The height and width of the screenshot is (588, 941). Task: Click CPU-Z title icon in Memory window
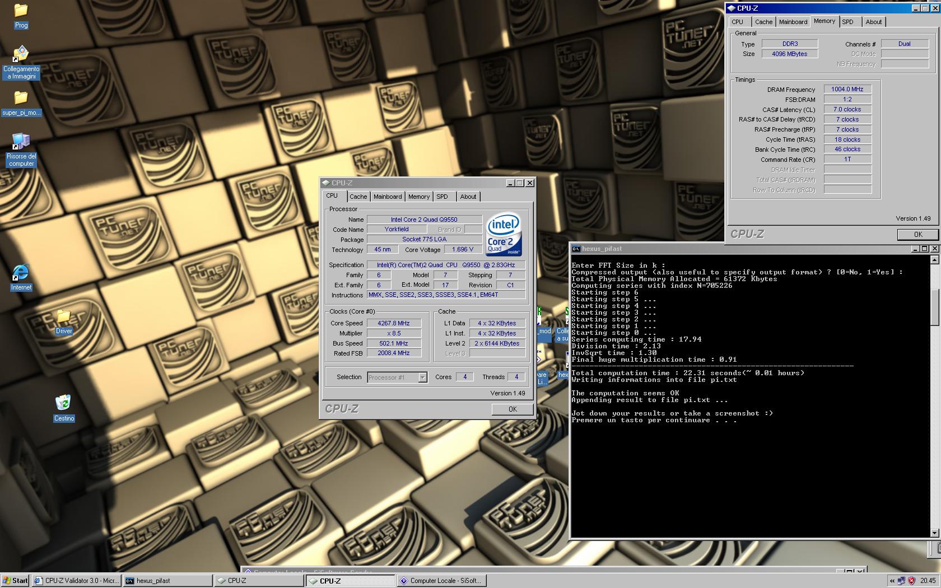pos(731,8)
